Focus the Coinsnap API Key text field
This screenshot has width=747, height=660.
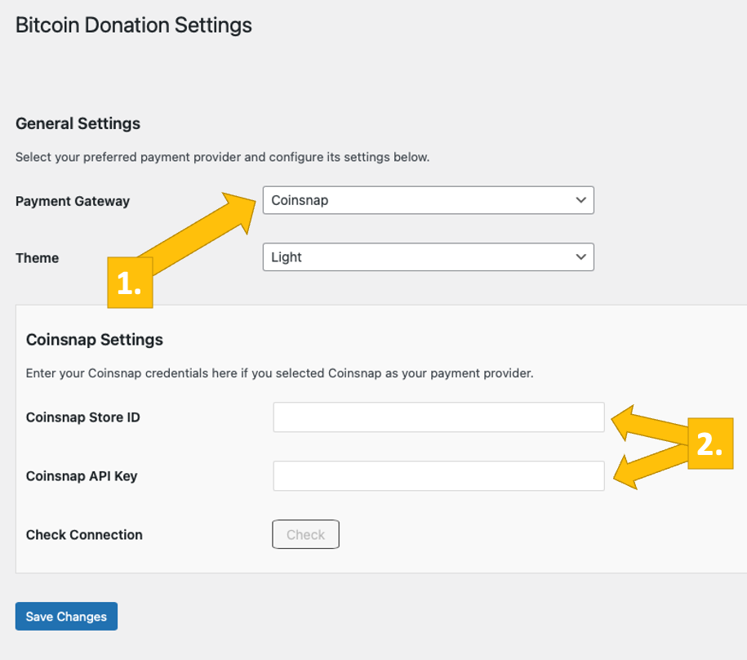click(x=438, y=476)
